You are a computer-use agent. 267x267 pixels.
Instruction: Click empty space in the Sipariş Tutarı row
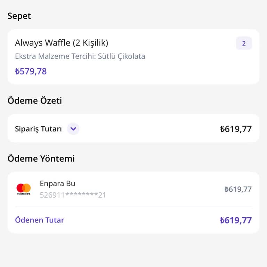pyautogui.click(x=149, y=129)
